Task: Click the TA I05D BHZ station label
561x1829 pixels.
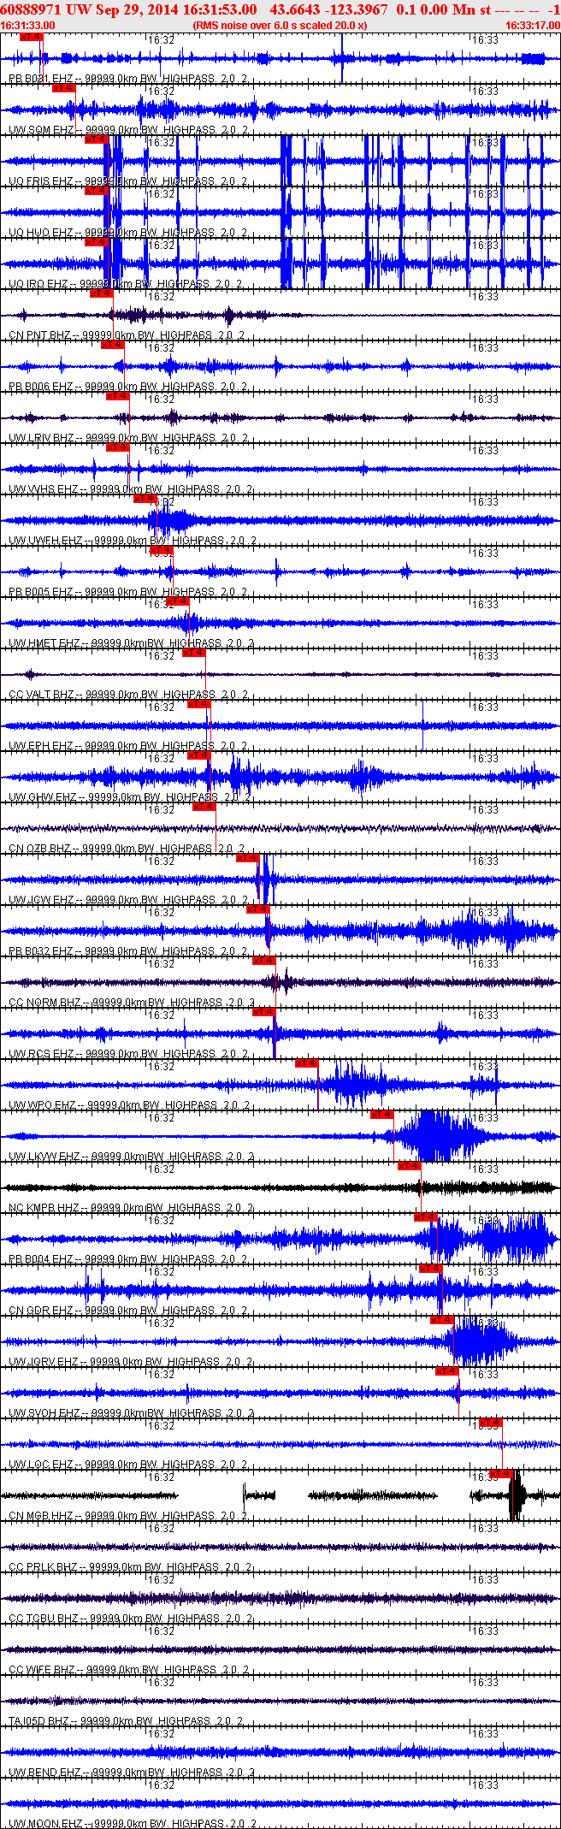Action: pyautogui.click(x=38, y=1721)
